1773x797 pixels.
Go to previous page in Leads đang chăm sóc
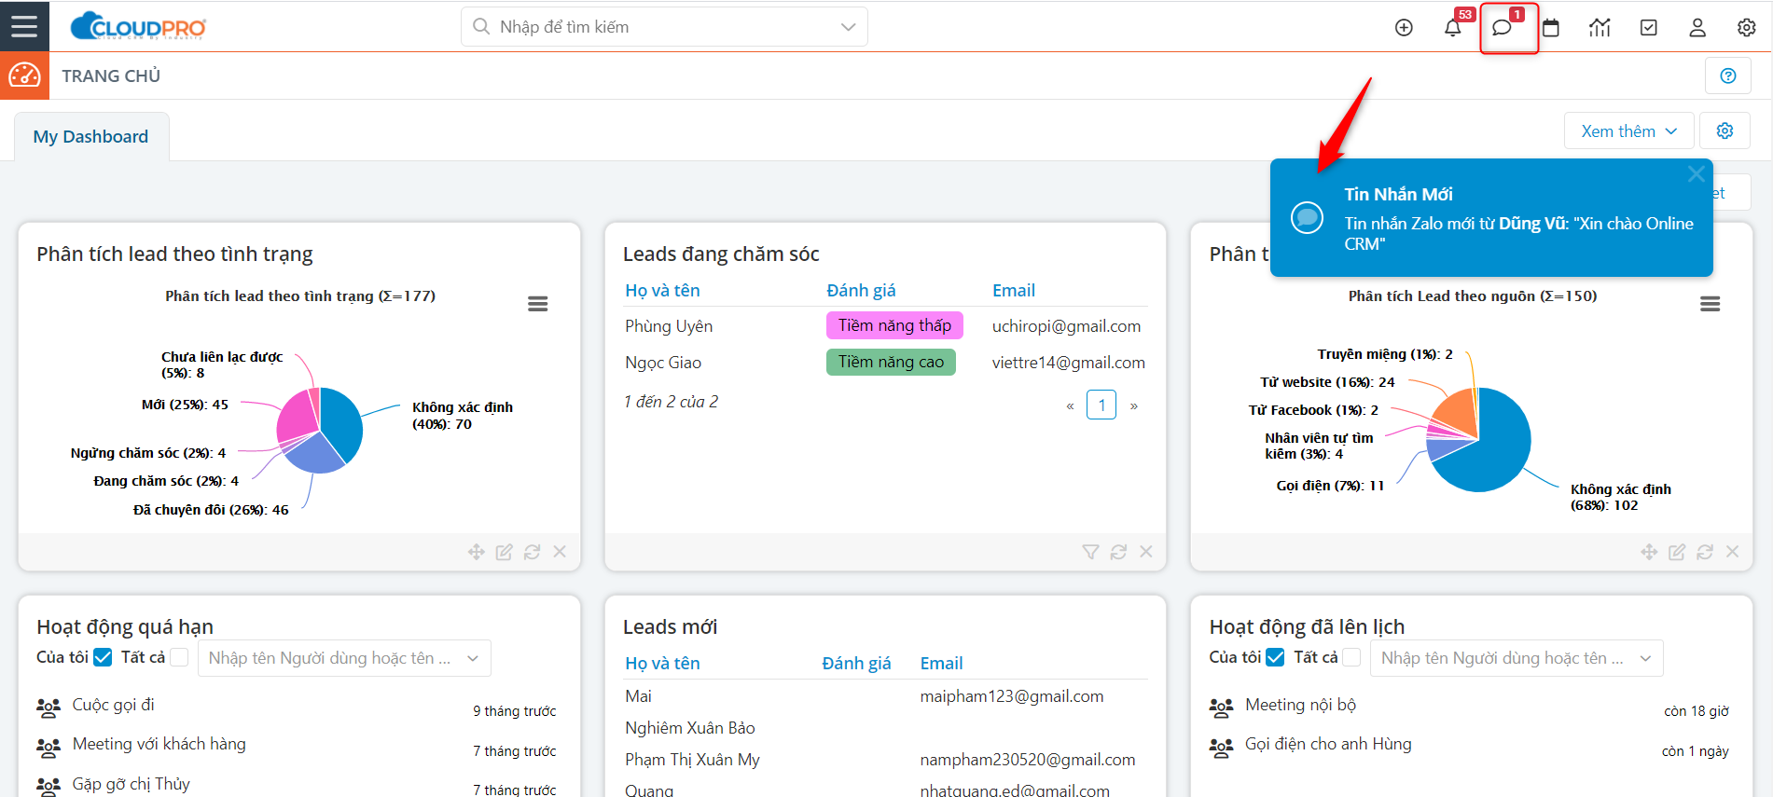[x=1070, y=405]
